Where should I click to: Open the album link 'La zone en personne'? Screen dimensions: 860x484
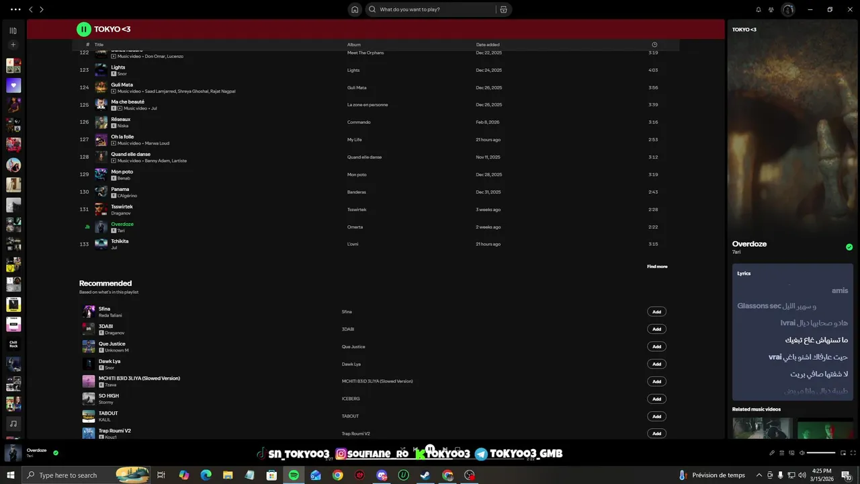pyautogui.click(x=368, y=105)
